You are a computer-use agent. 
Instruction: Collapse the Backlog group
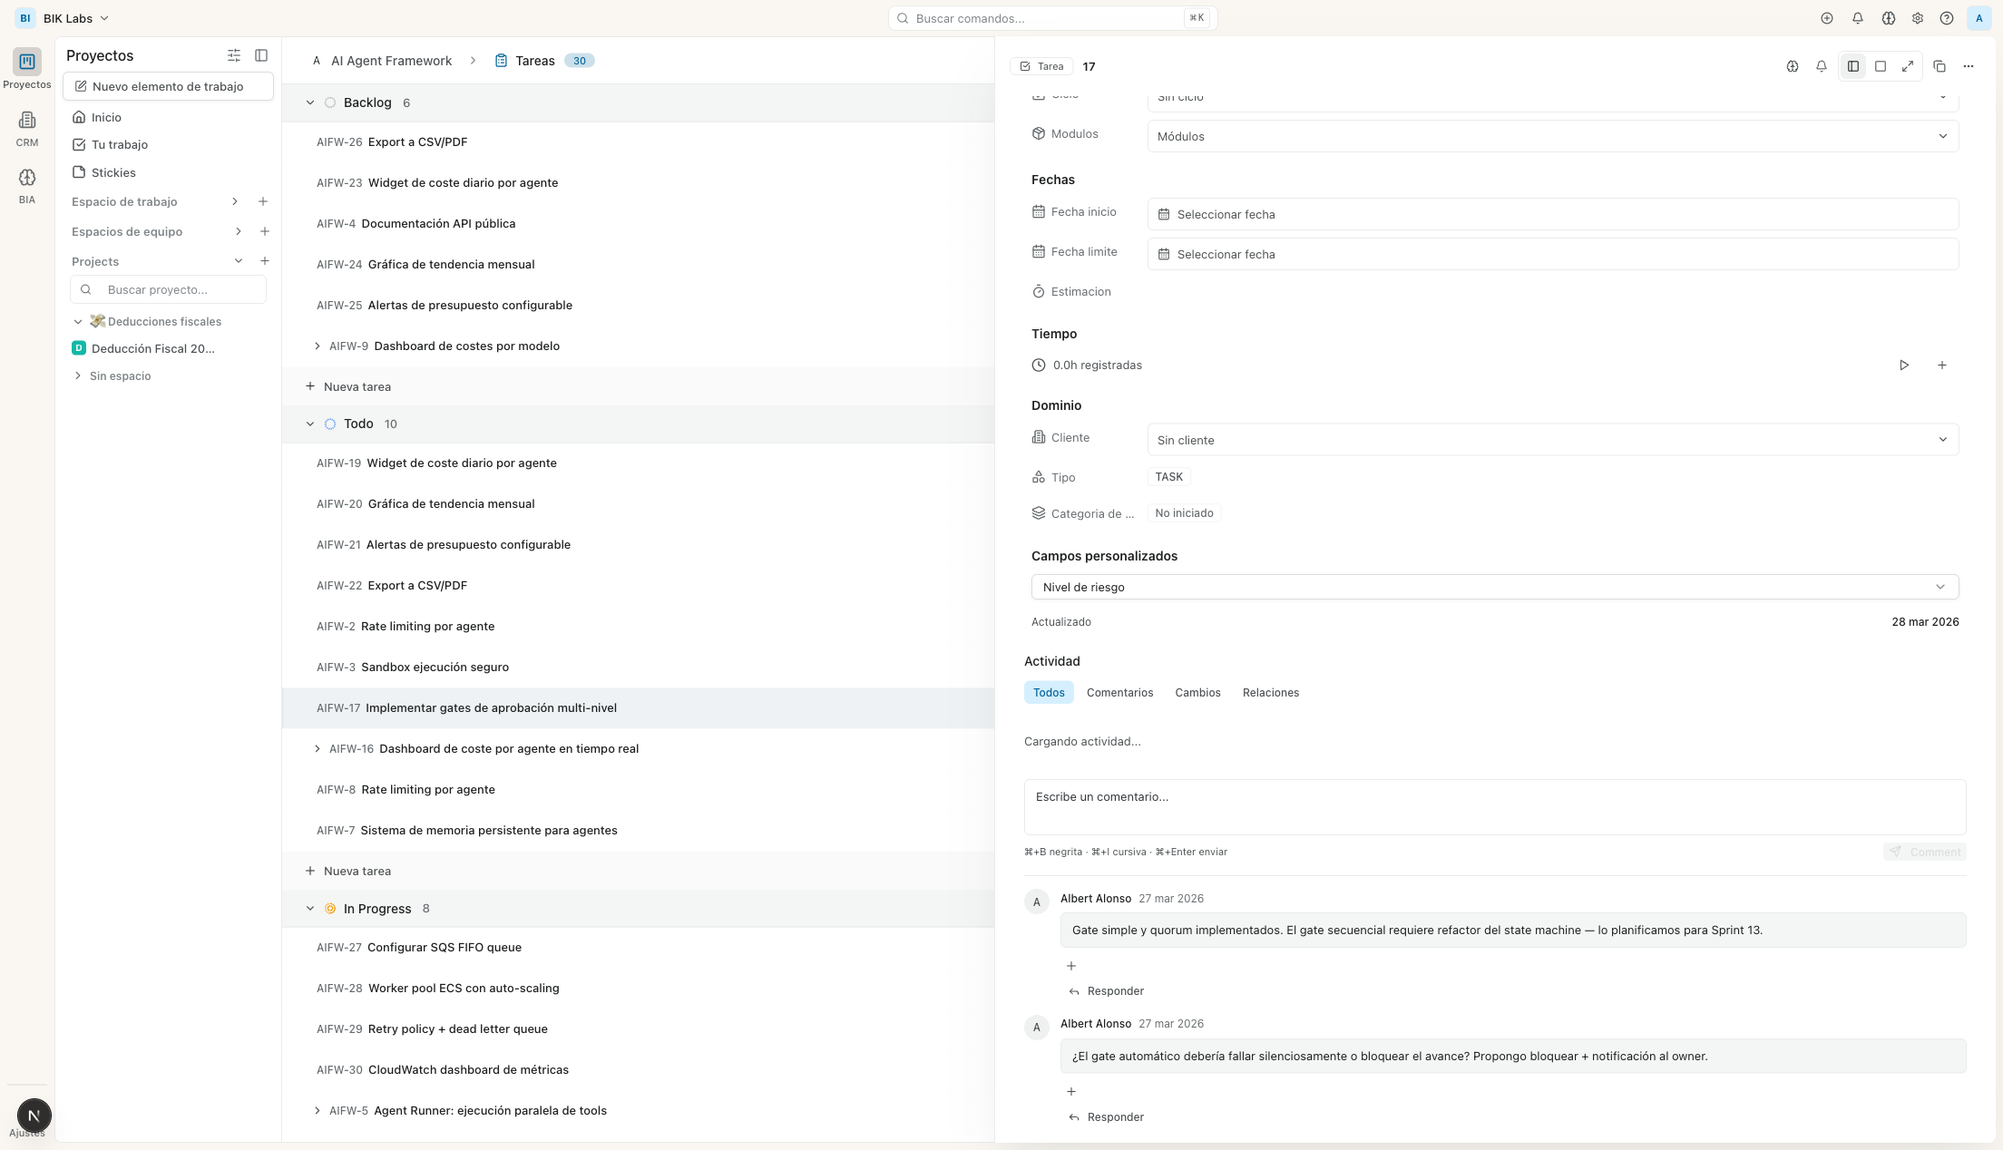click(x=310, y=102)
